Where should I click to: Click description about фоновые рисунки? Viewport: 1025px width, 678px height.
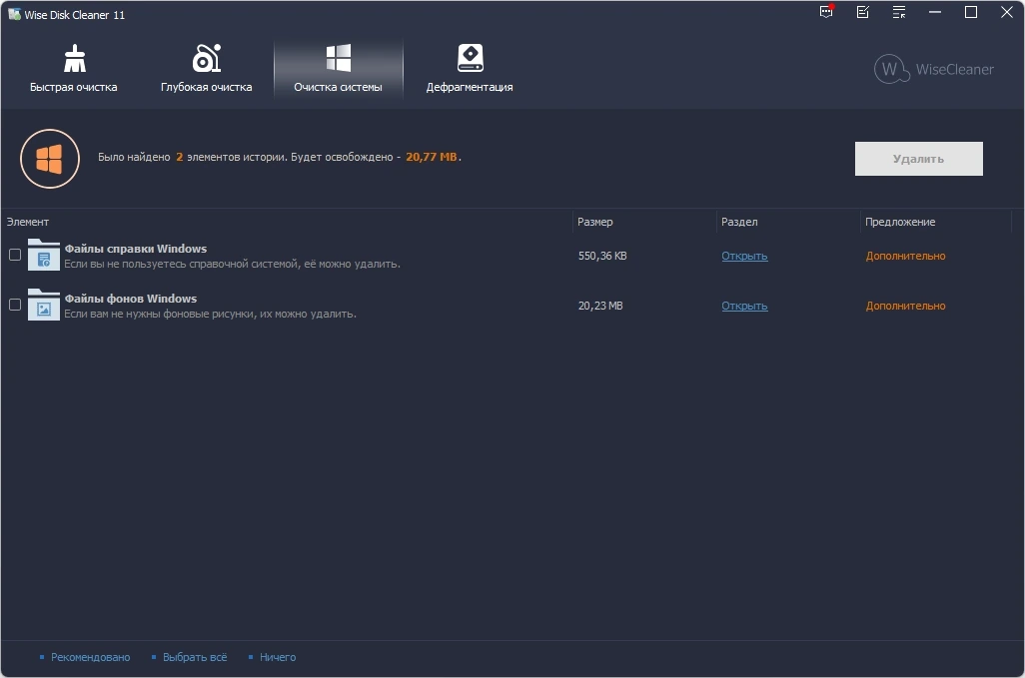click(210, 315)
